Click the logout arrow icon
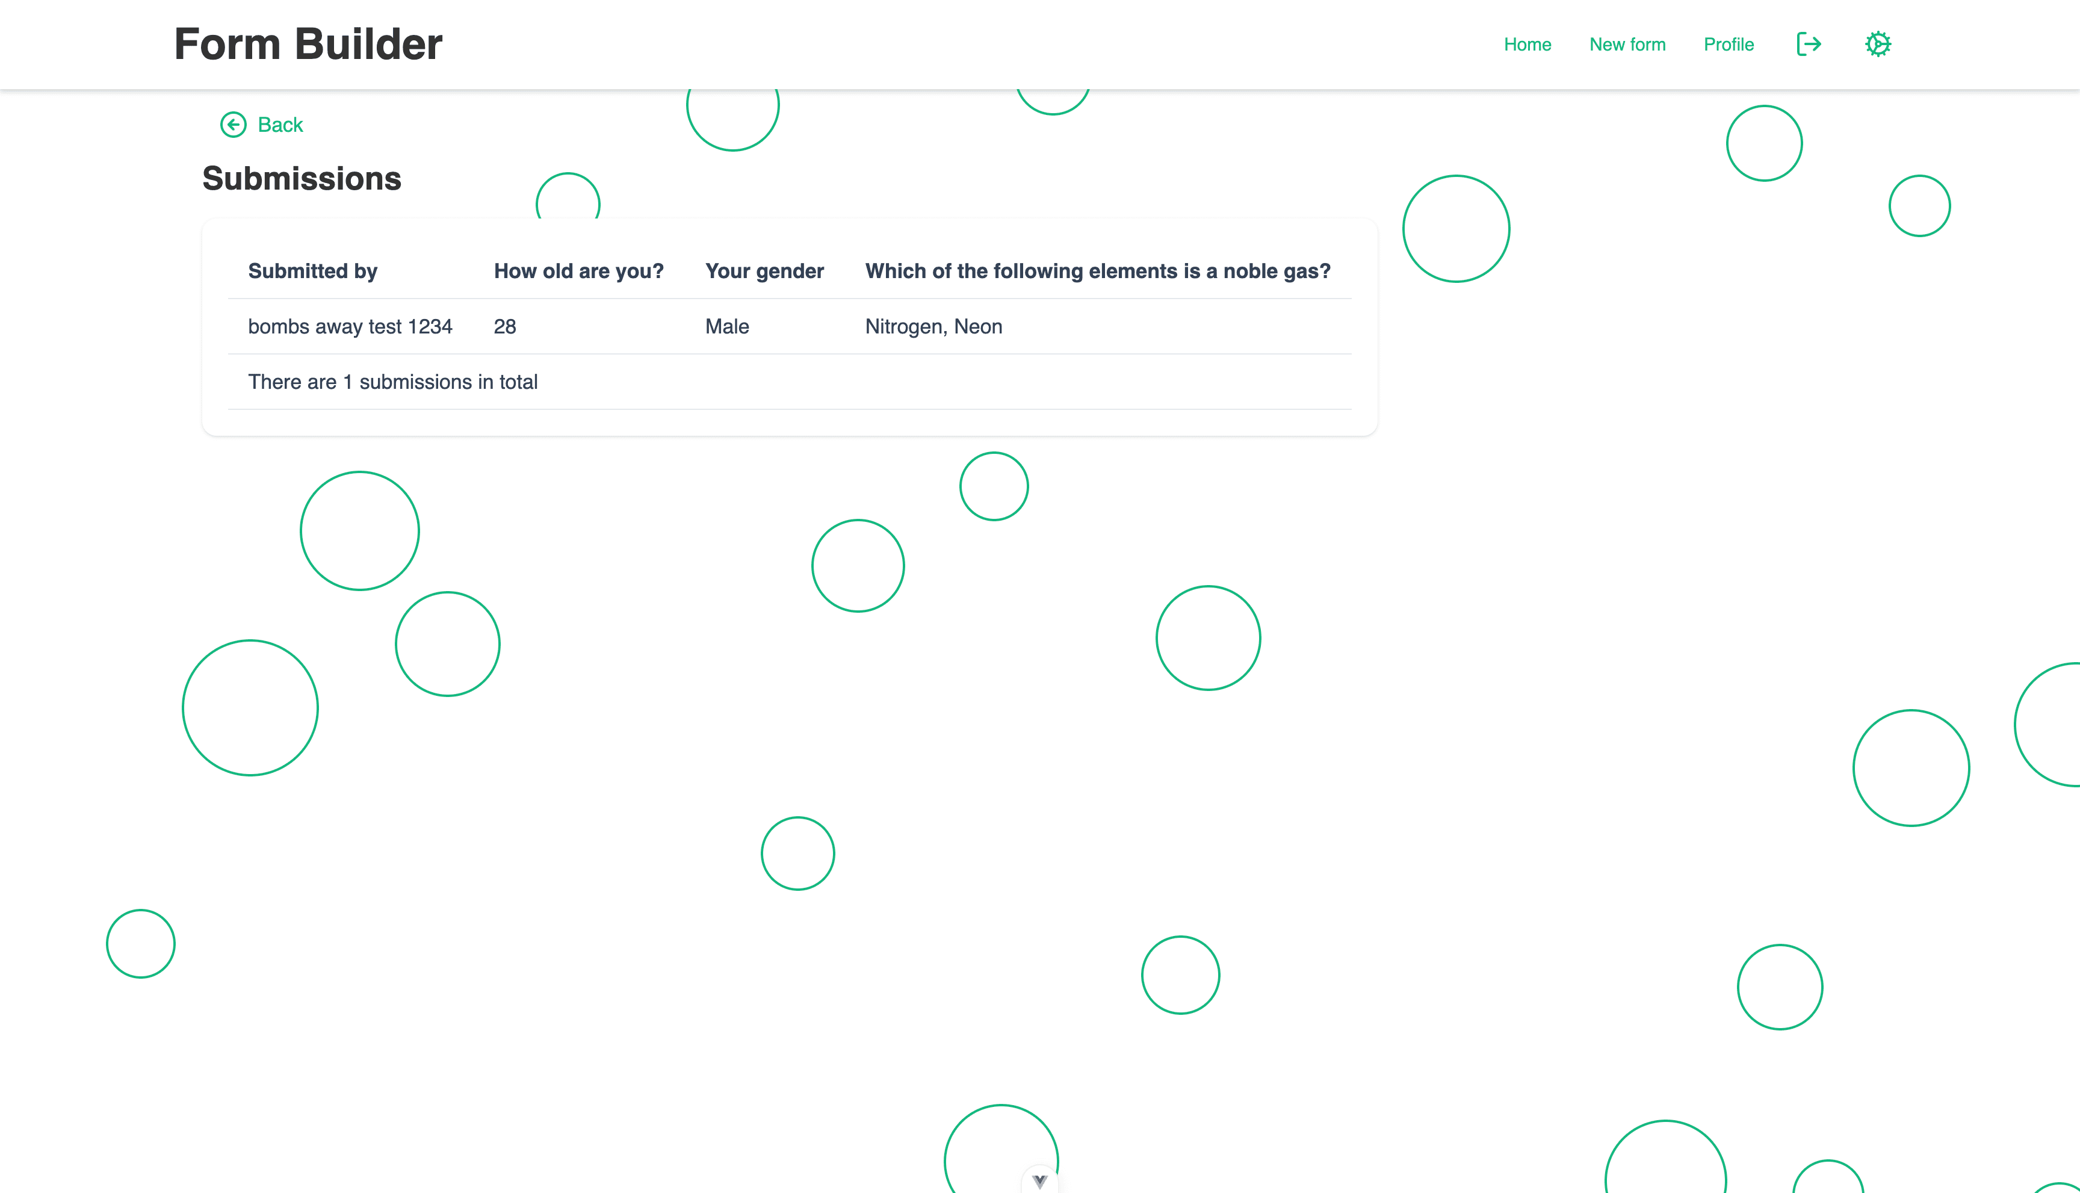The width and height of the screenshot is (2080, 1193). [1808, 45]
